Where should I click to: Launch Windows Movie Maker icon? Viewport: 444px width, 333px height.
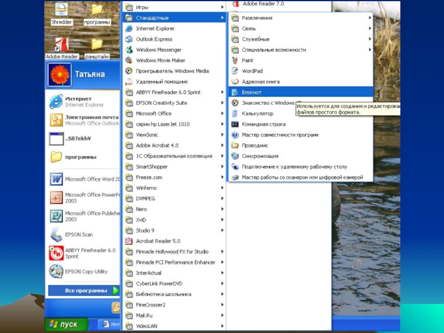(129, 60)
